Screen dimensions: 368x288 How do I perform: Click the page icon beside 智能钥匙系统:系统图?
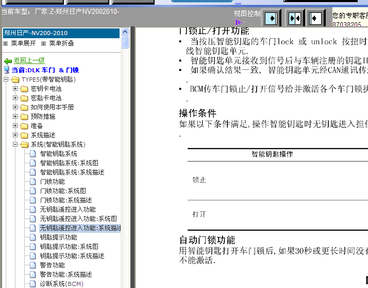pyautogui.click(x=33, y=163)
